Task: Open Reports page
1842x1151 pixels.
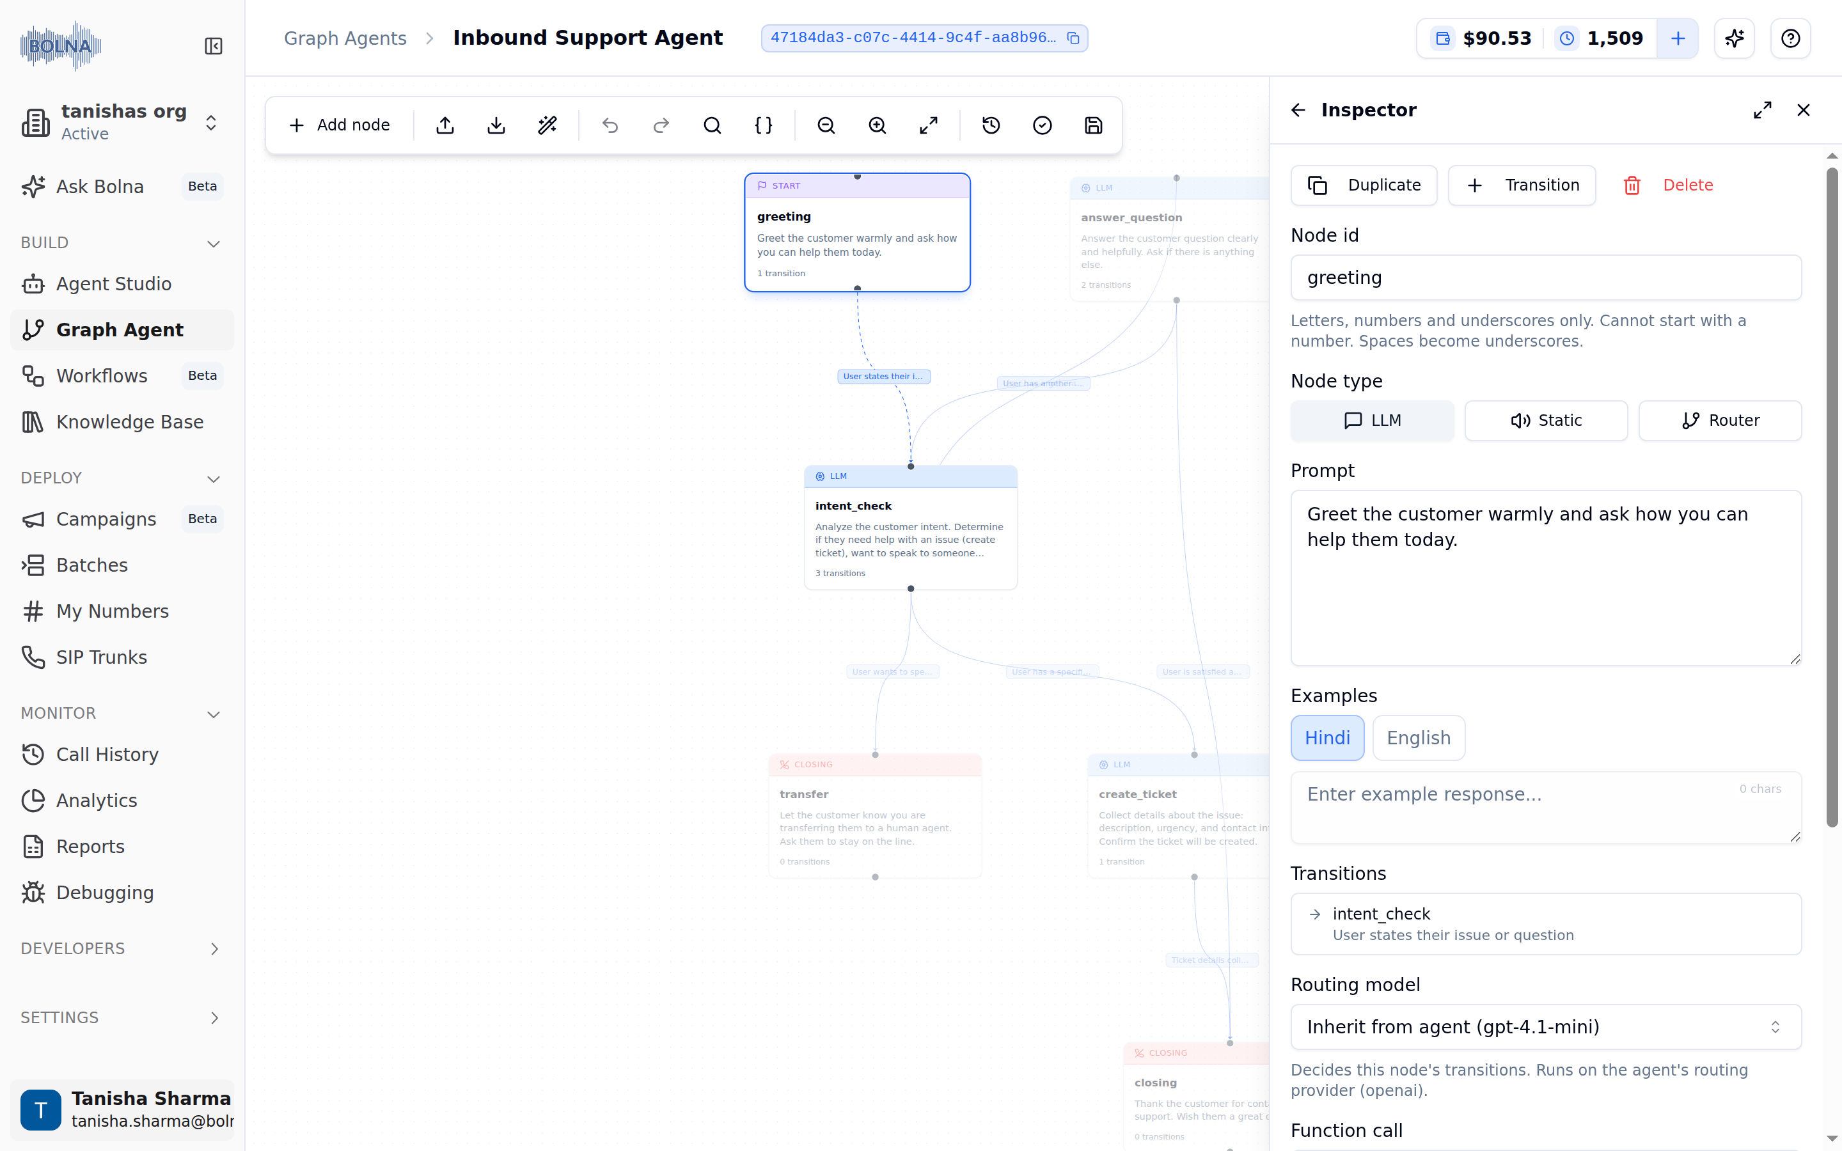Action: coord(122,847)
